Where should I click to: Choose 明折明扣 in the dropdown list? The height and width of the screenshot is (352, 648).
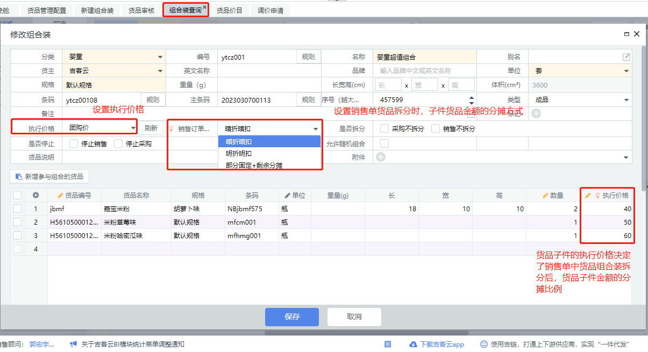click(269, 153)
